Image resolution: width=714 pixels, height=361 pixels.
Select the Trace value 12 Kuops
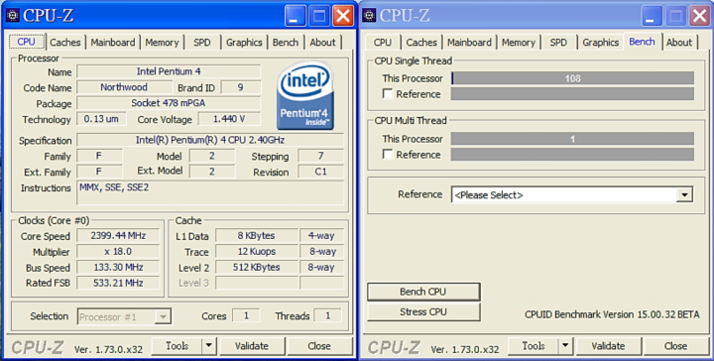coord(257,251)
